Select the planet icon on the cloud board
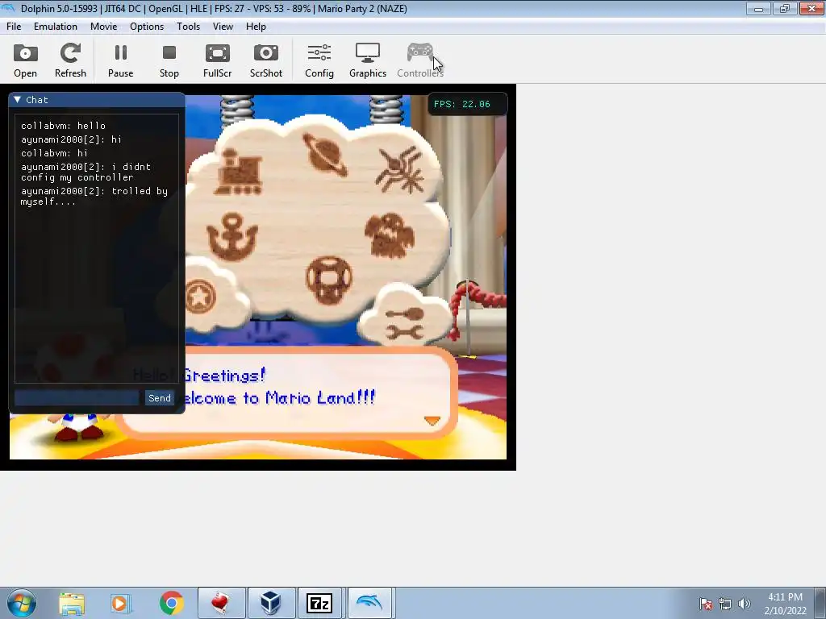The height and width of the screenshot is (619, 826). point(325,154)
